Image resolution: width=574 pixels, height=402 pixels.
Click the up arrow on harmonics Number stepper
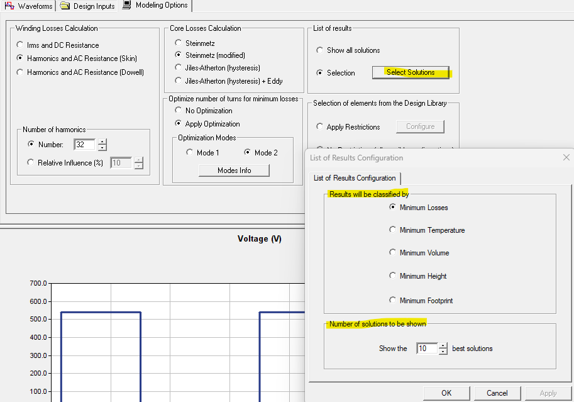101,141
